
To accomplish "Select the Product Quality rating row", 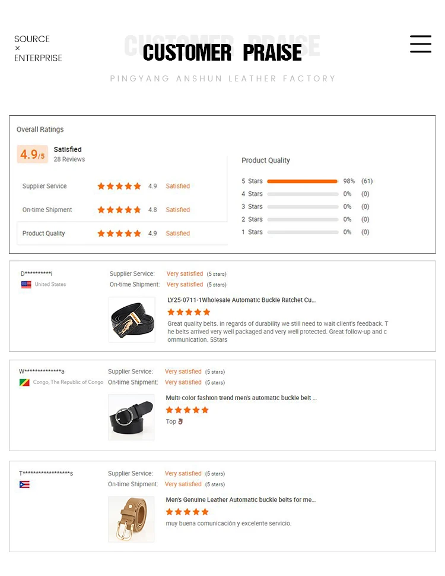I will 122,233.
